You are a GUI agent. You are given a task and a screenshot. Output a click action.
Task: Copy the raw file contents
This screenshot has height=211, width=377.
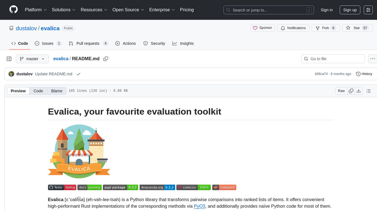(x=351, y=91)
